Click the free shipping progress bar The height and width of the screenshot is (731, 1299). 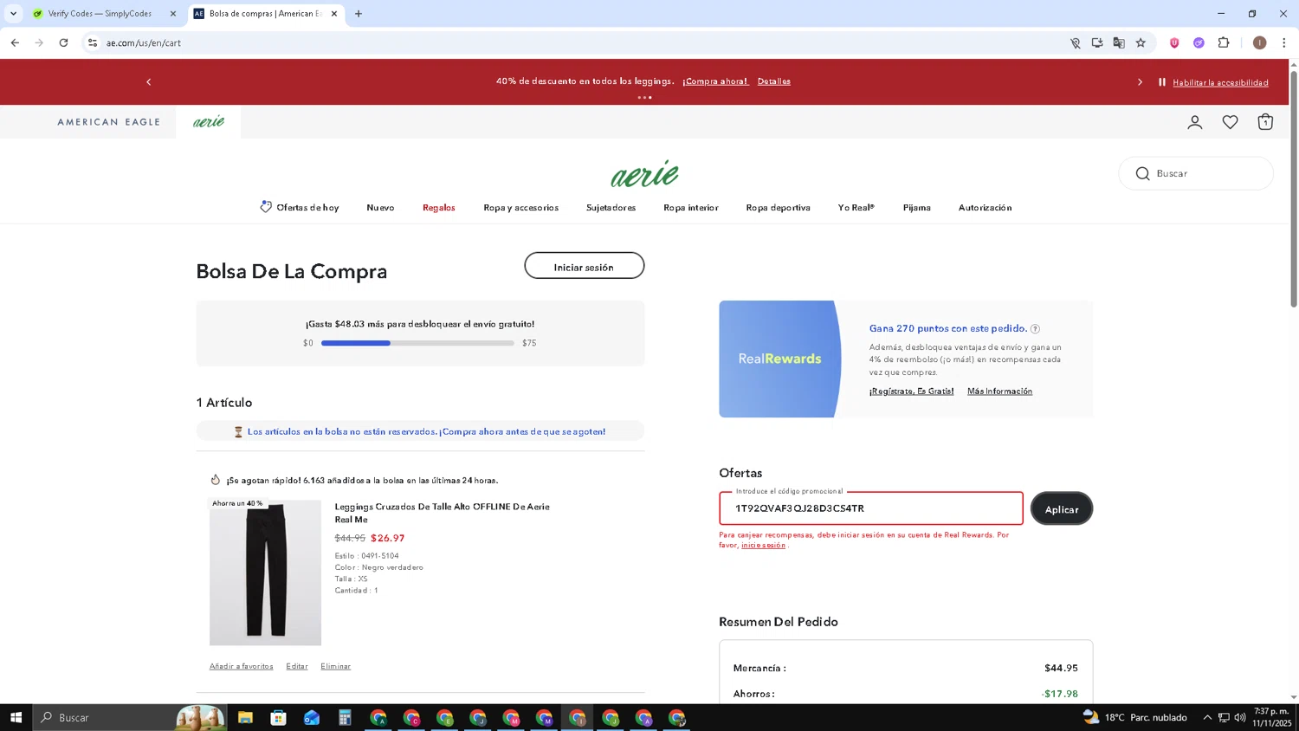(x=417, y=343)
